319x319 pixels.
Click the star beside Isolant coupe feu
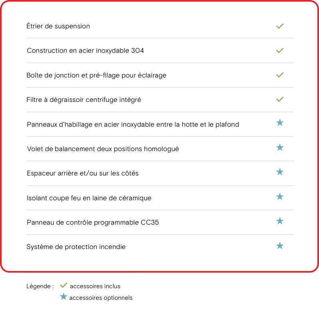coord(280,197)
